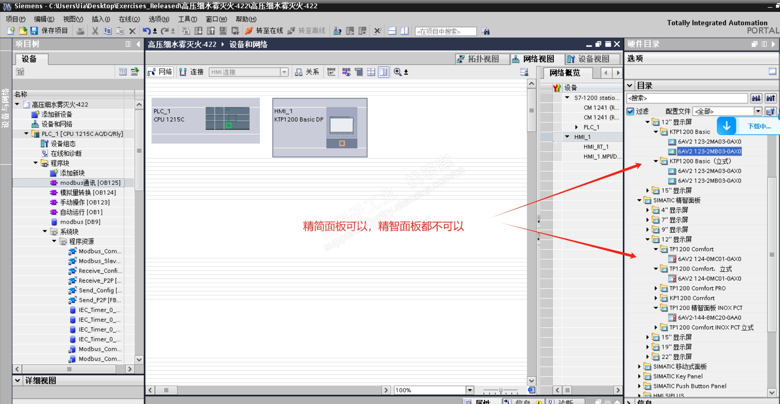Click the 转至在线 go online button
The width and height of the screenshot is (780, 404).
264,31
